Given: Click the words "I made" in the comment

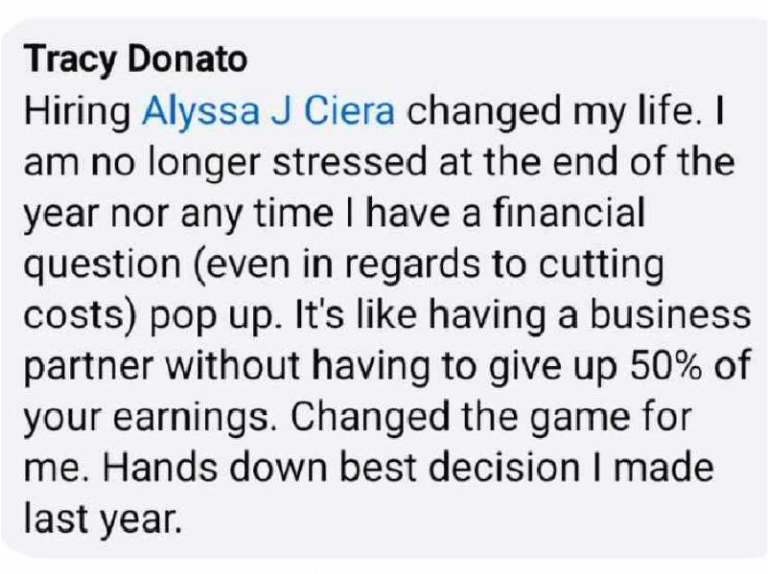Looking at the screenshot, I should tap(666, 471).
